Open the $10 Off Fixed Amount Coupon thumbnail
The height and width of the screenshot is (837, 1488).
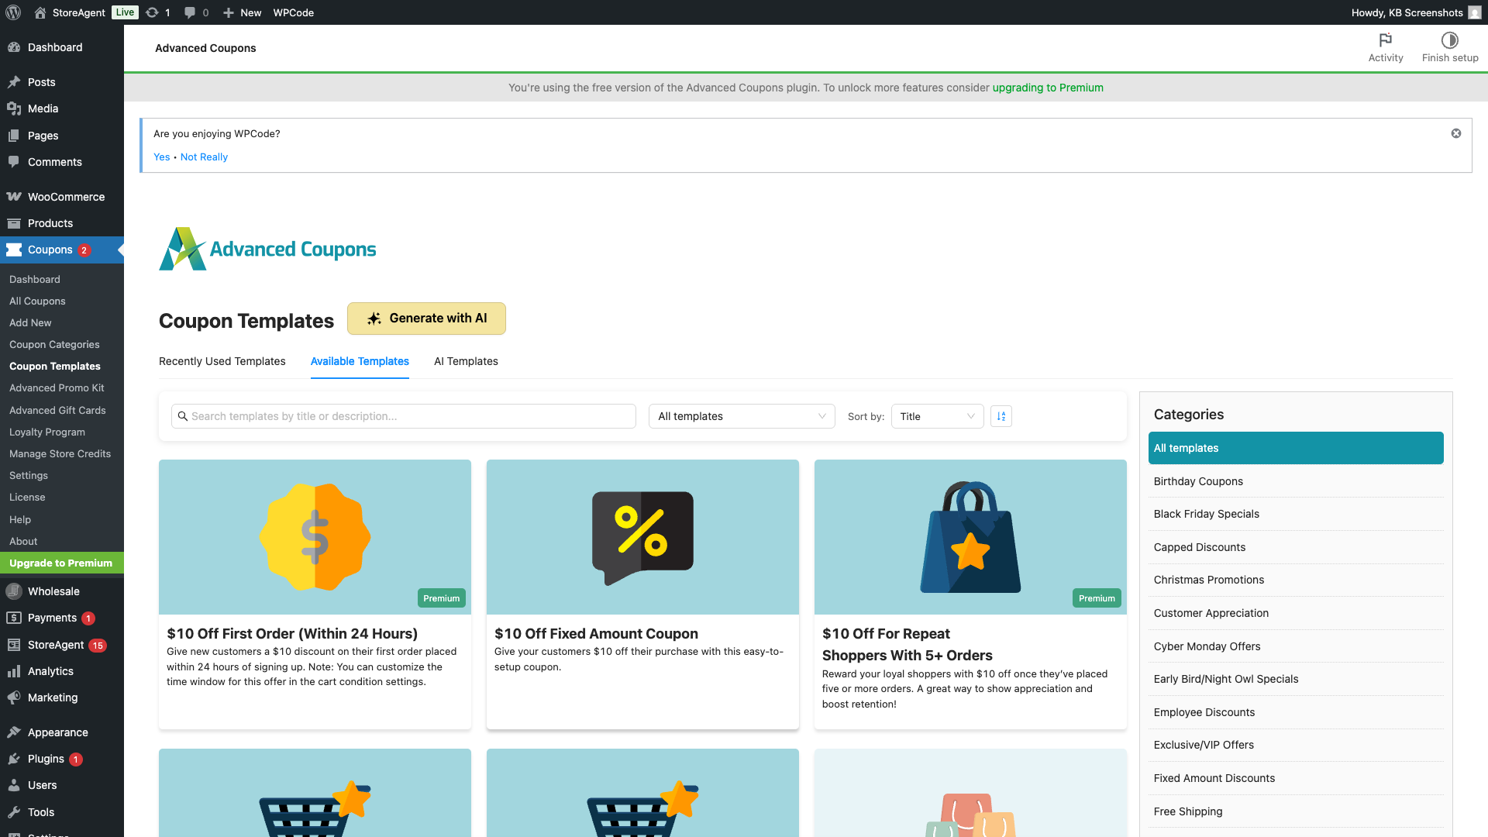tap(642, 537)
